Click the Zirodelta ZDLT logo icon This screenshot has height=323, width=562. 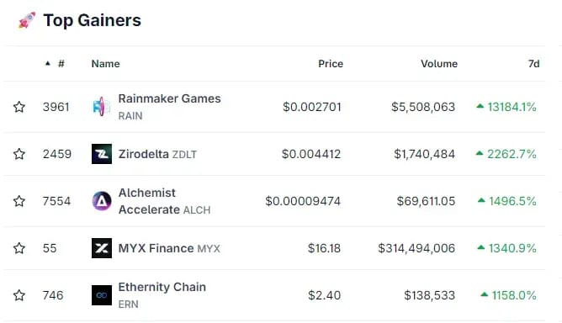(x=102, y=154)
